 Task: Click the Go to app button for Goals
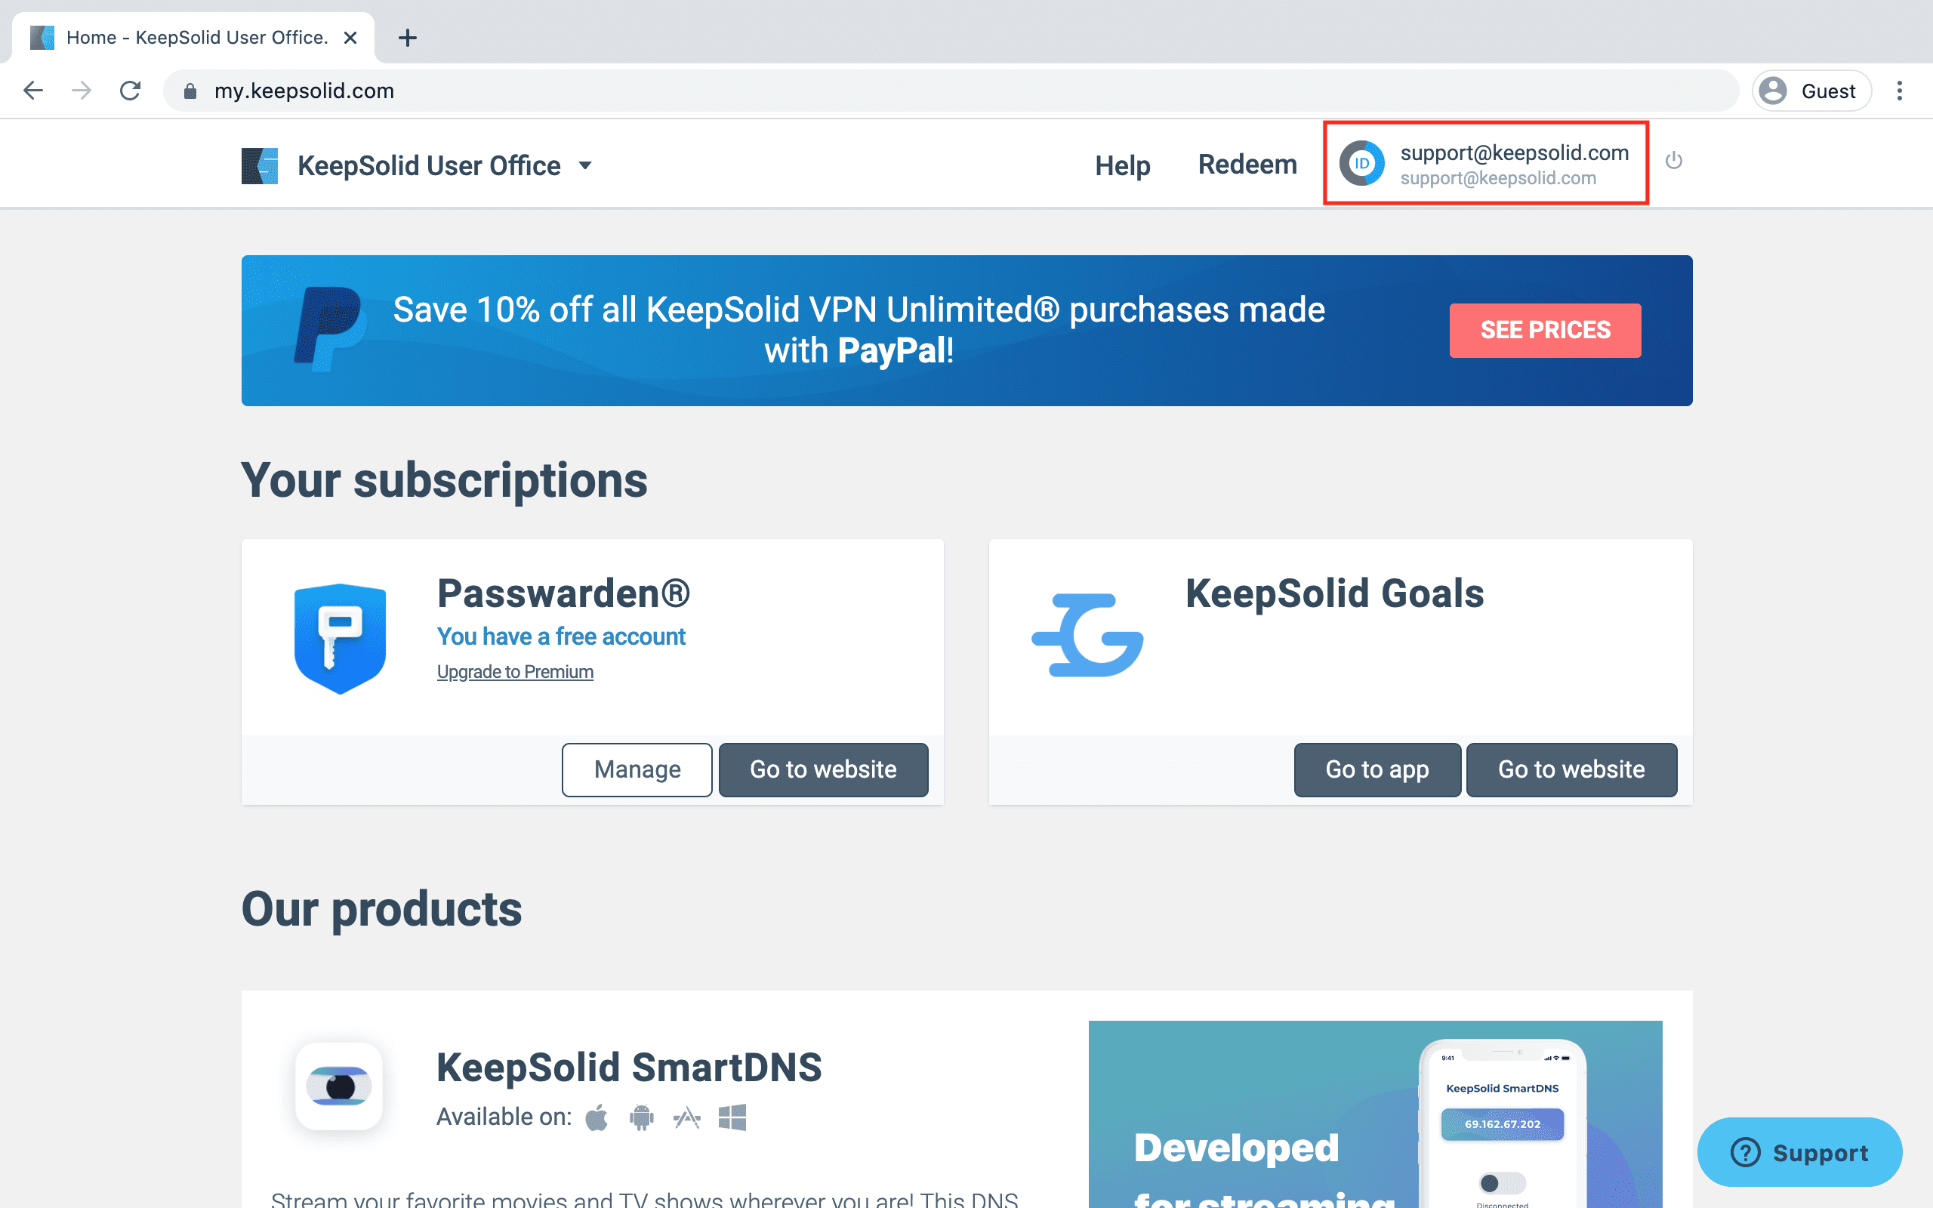coord(1377,769)
